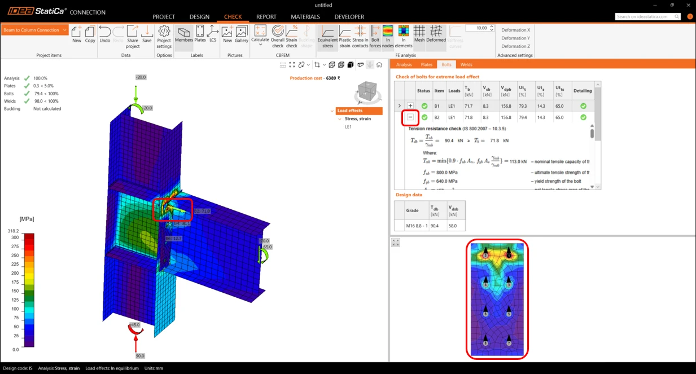Show Plates labels
The width and height of the screenshot is (696, 374).
coord(200,34)
